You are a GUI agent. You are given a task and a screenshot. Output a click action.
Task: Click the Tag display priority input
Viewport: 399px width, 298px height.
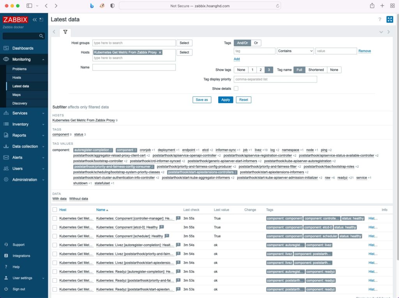pyautogui.click(x=275, y=79)
